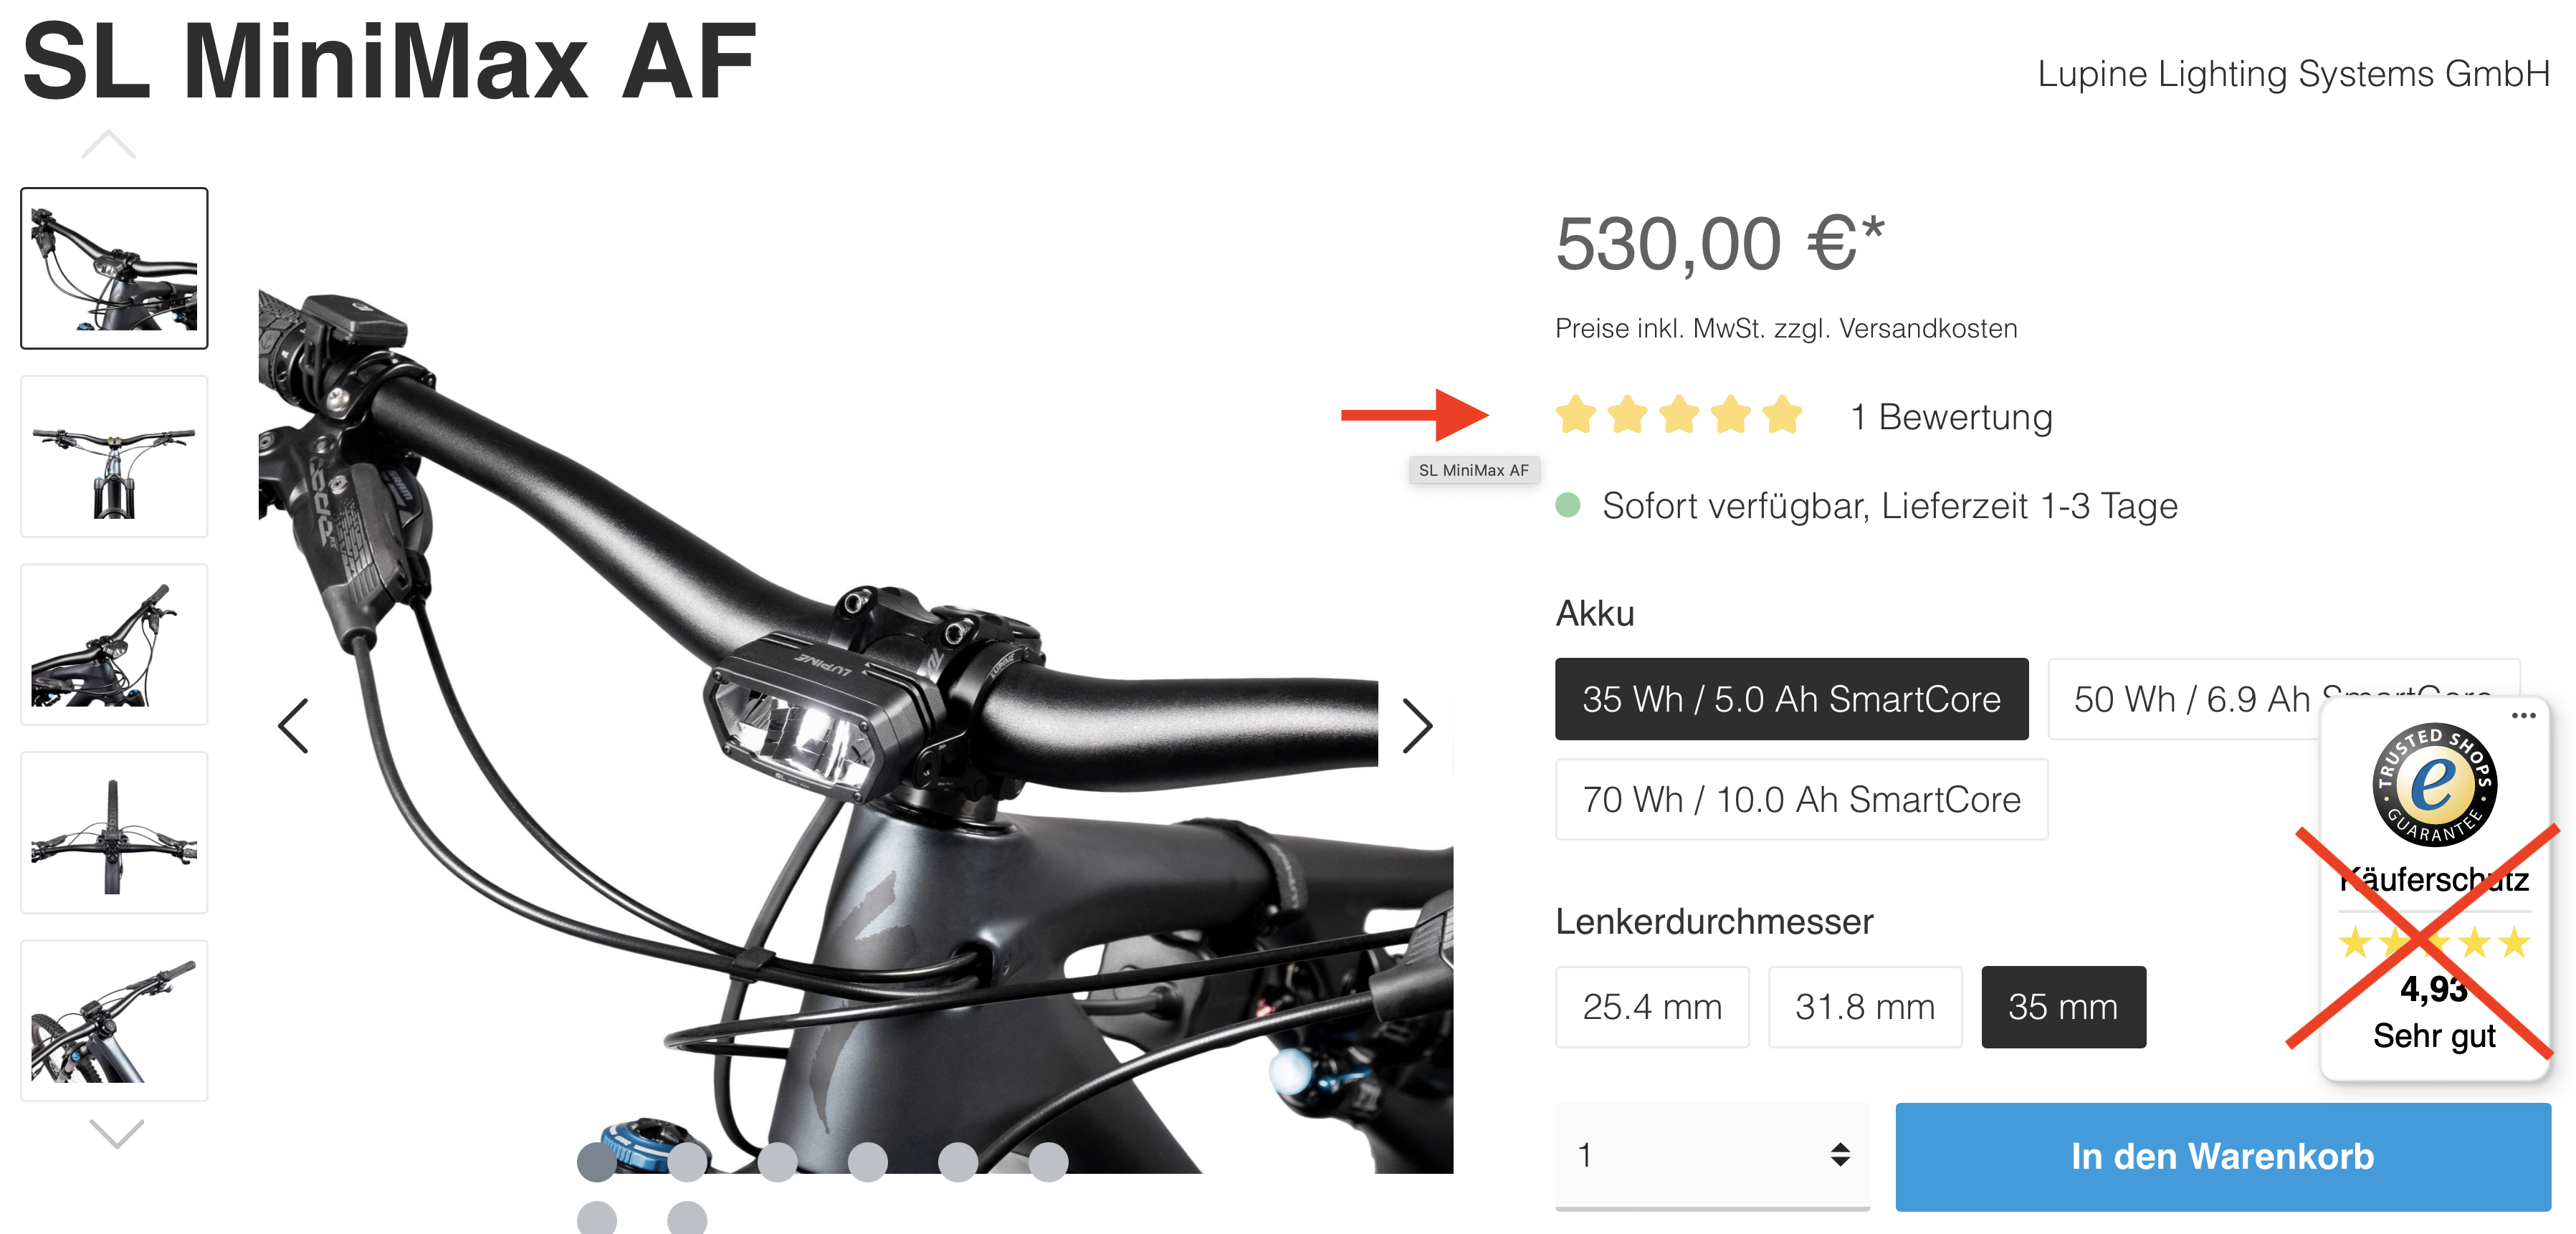Open Lupine Lighting Systems GmbH manufacturer link
2576x1234 pixels.
coord(2293,74)
